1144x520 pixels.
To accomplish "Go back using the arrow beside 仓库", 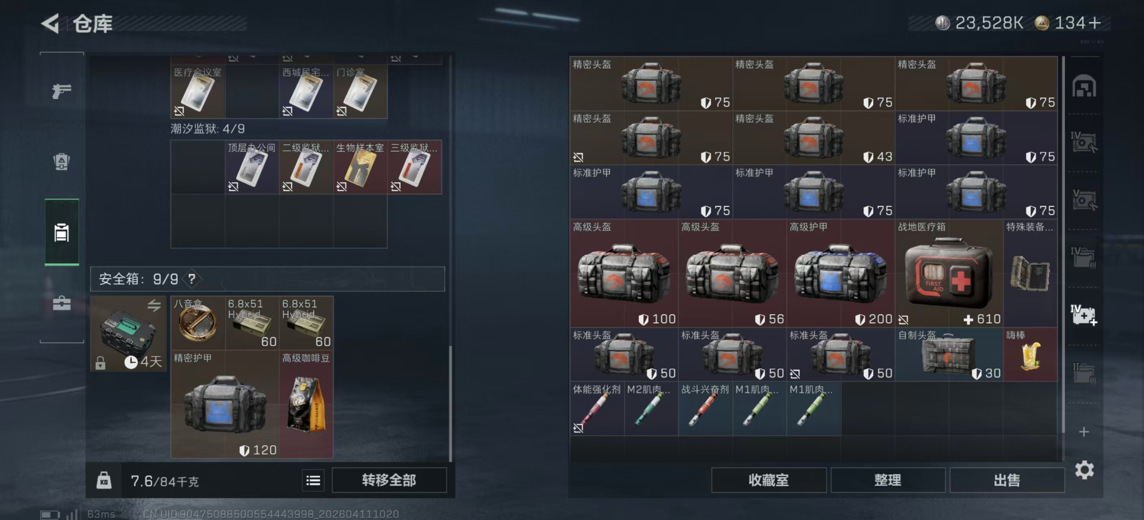I will click(50, 23).
